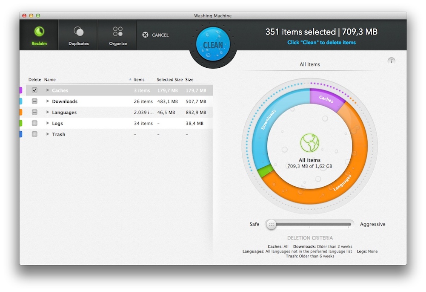Click the Logs row name

click(57, 123)
